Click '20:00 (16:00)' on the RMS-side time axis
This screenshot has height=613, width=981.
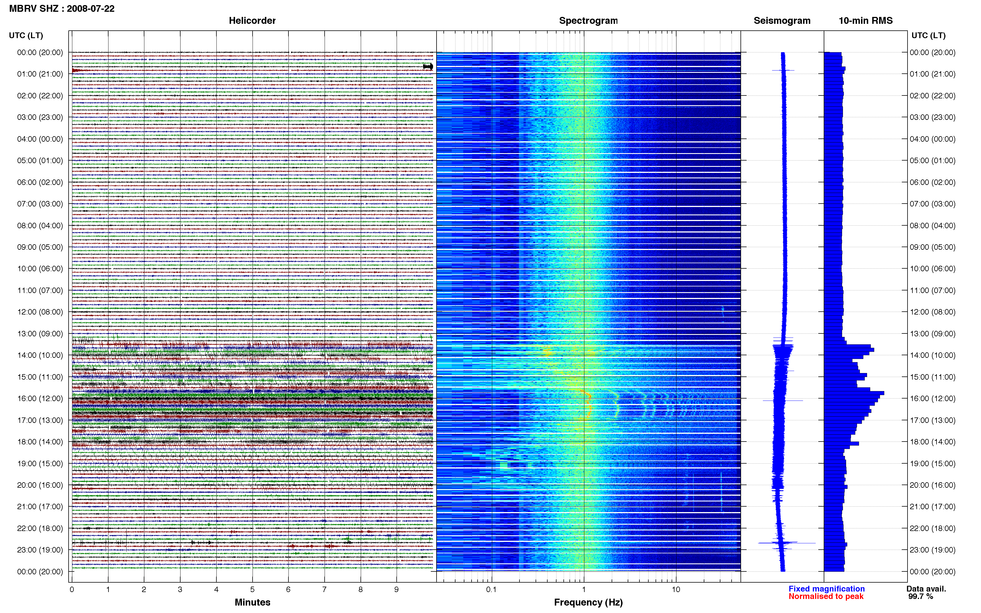pos(932,485)
